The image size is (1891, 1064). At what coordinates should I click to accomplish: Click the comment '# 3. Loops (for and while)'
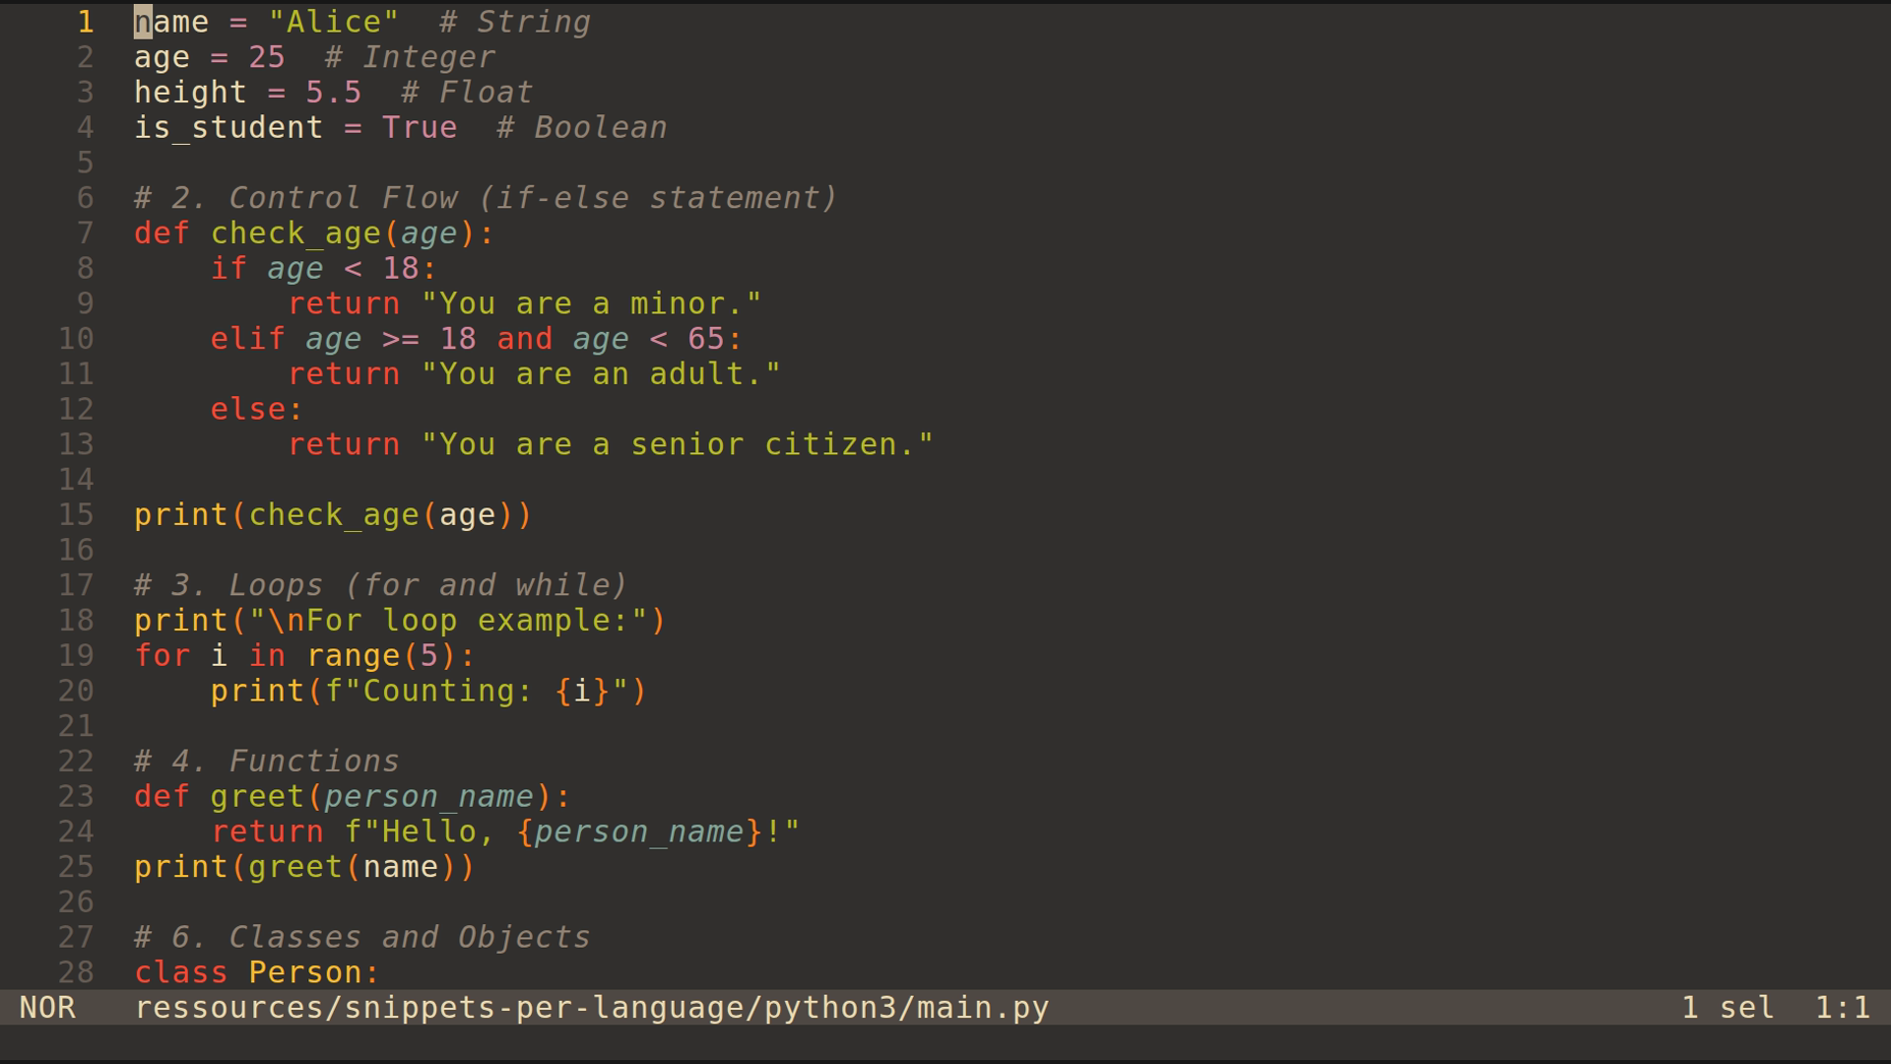[x=379, y=584]
